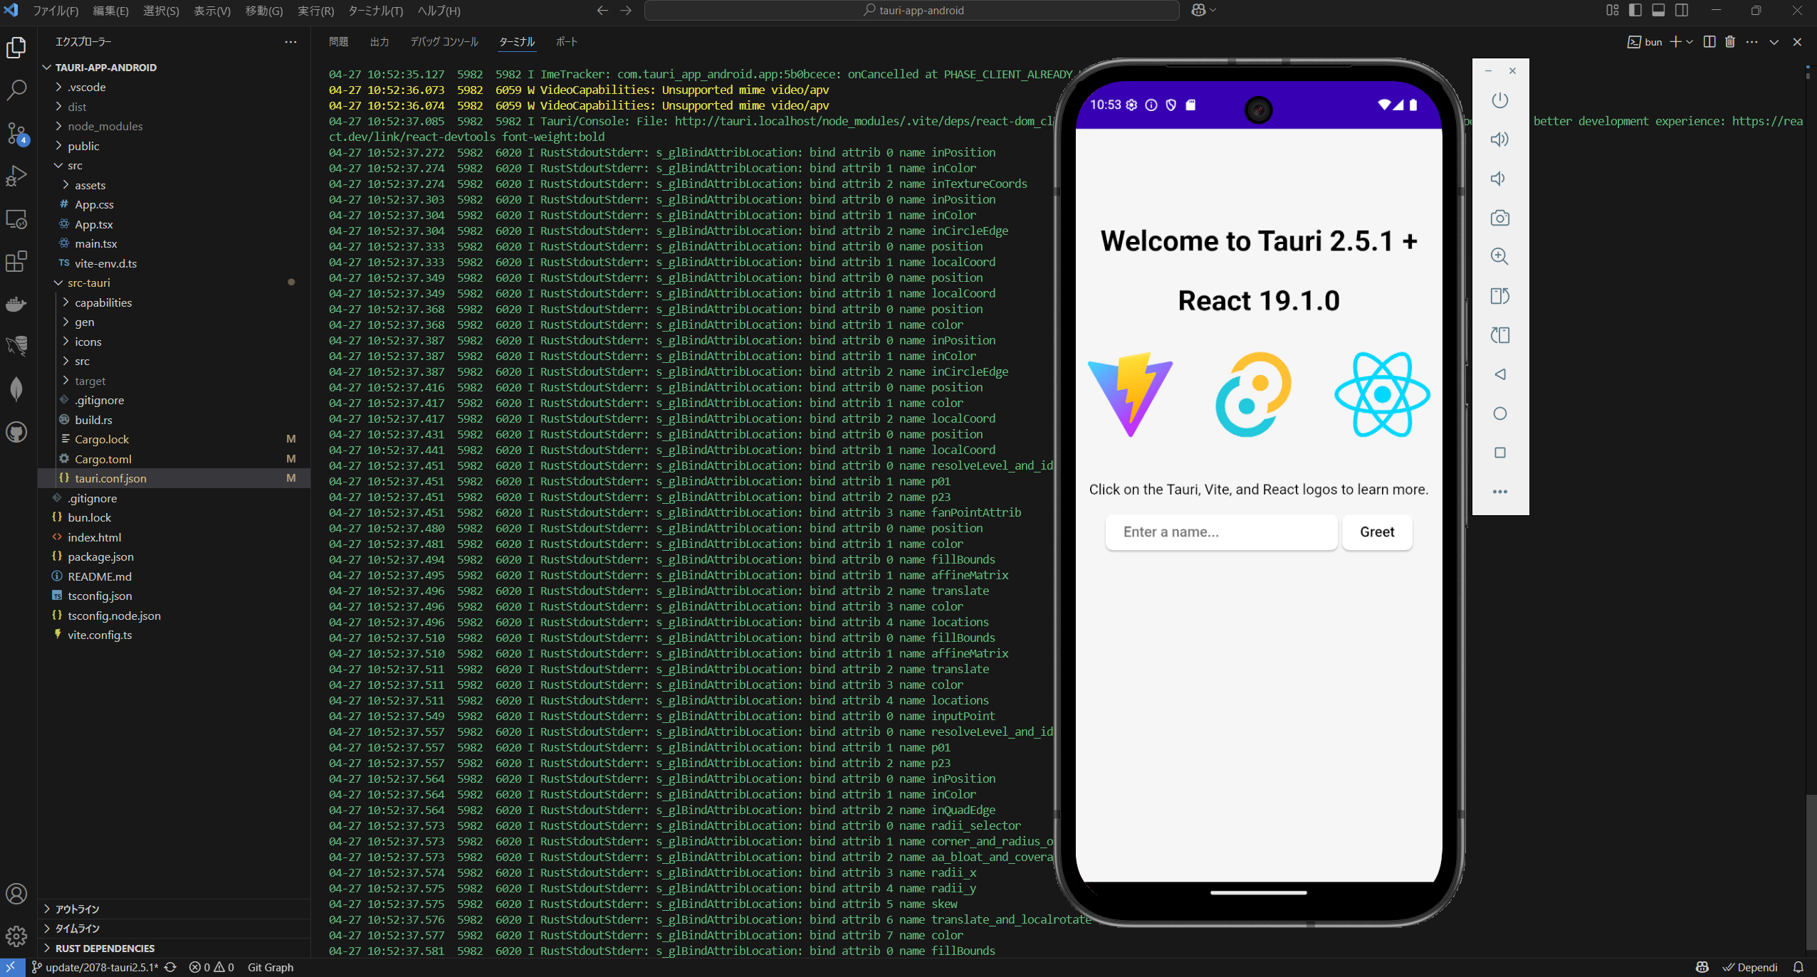Open the Remote Explorer view

(x=16, y=218)
